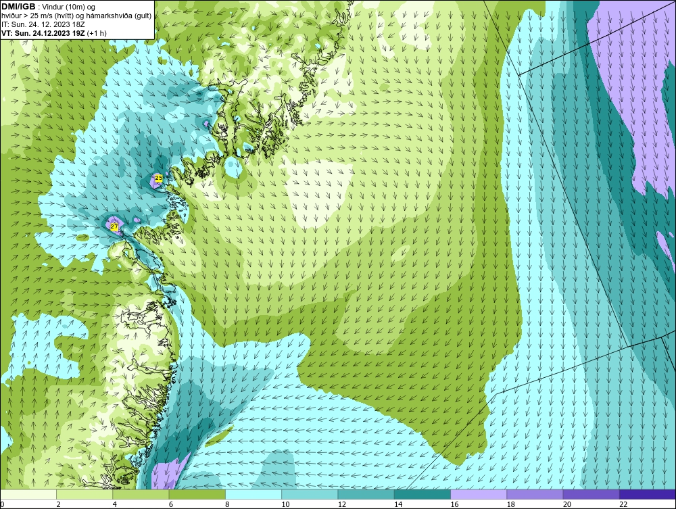Select the 12-14 m/s teal swatch
Screen dimensions: 676x509
[x=366, y=494]
